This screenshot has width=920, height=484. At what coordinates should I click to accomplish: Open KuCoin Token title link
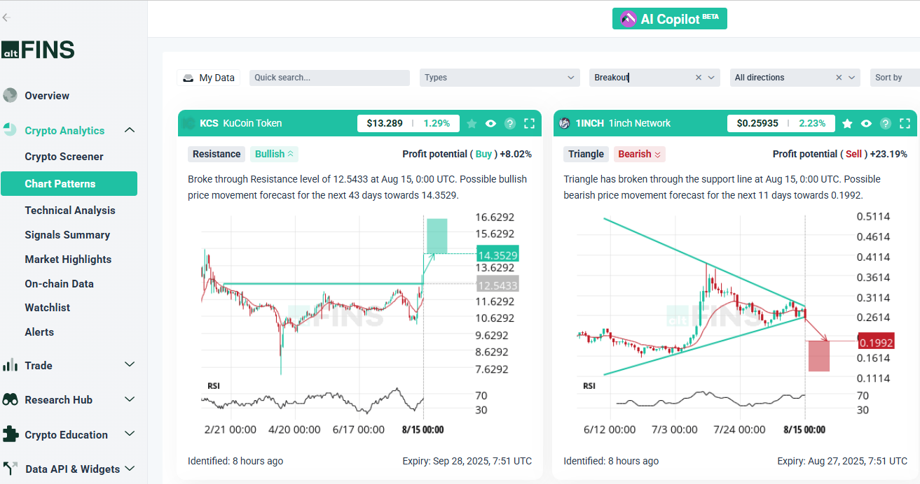point(252,123)
